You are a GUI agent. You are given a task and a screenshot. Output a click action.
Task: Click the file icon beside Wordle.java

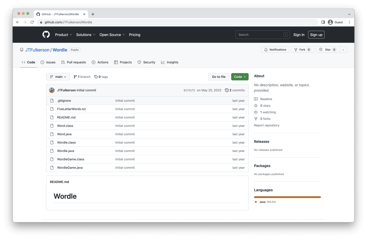[x=52, y=151]
